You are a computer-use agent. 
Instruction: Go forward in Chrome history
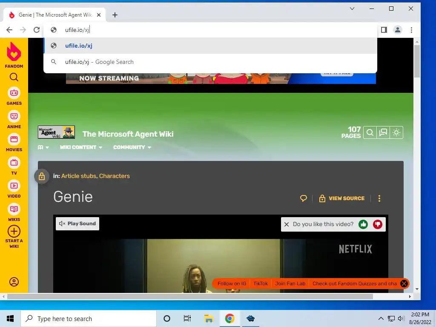pos(23,30)
